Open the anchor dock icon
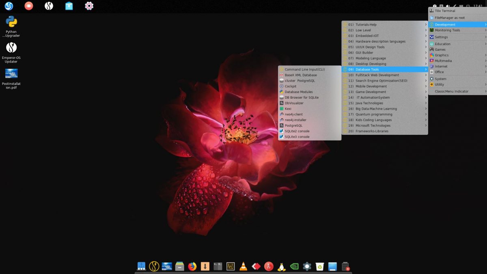Image resolution: width=487 pixels, height=274 pixels. pos(141,266)
